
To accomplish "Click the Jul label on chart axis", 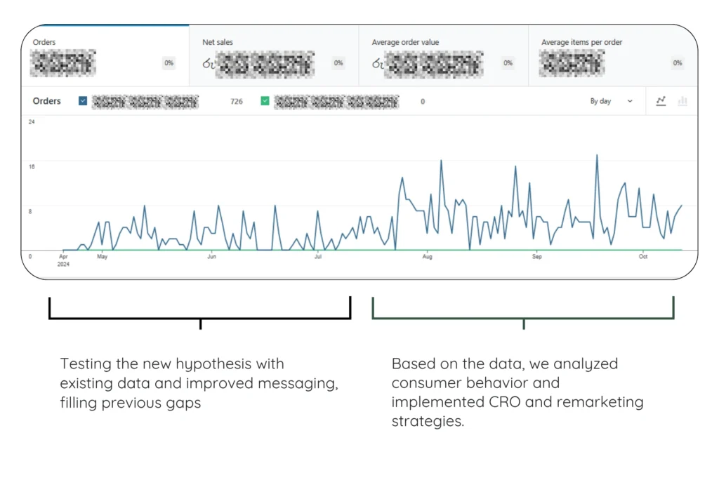I will [318, 257].
